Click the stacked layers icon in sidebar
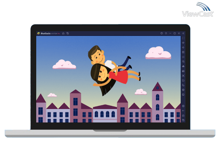The width and height of the screenshot is (218, 150). [183, 90]
